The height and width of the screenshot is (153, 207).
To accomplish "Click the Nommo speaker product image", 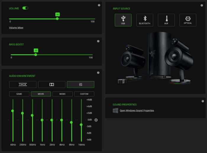I will coord(156,57).
